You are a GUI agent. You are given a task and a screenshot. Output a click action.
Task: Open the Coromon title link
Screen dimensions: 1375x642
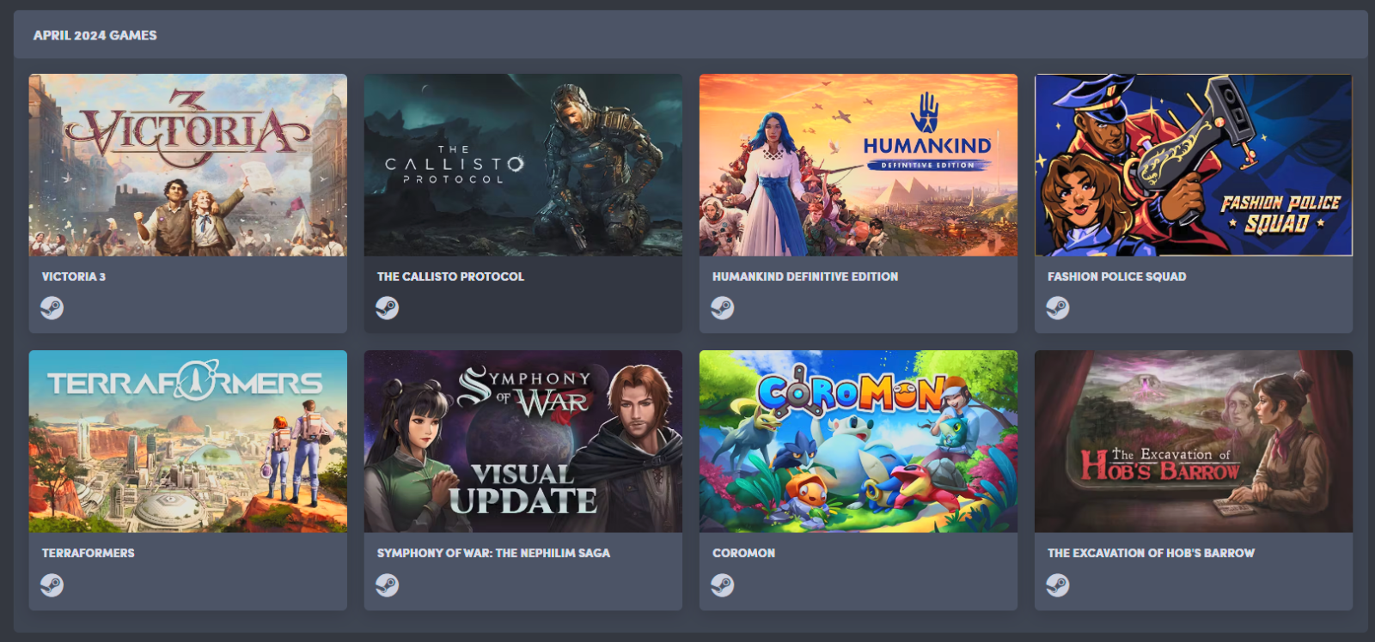(743, 553)
